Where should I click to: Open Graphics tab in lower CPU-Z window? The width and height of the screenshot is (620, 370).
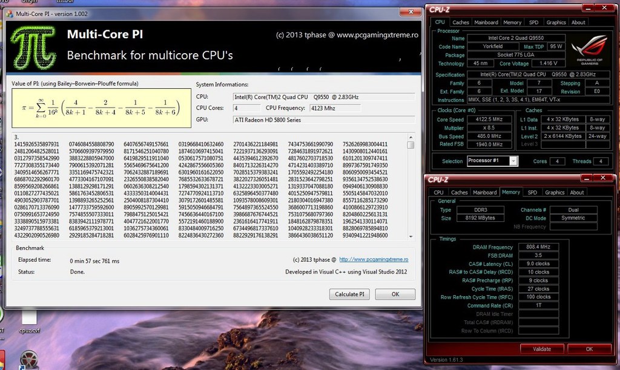[x=554, y=193]
